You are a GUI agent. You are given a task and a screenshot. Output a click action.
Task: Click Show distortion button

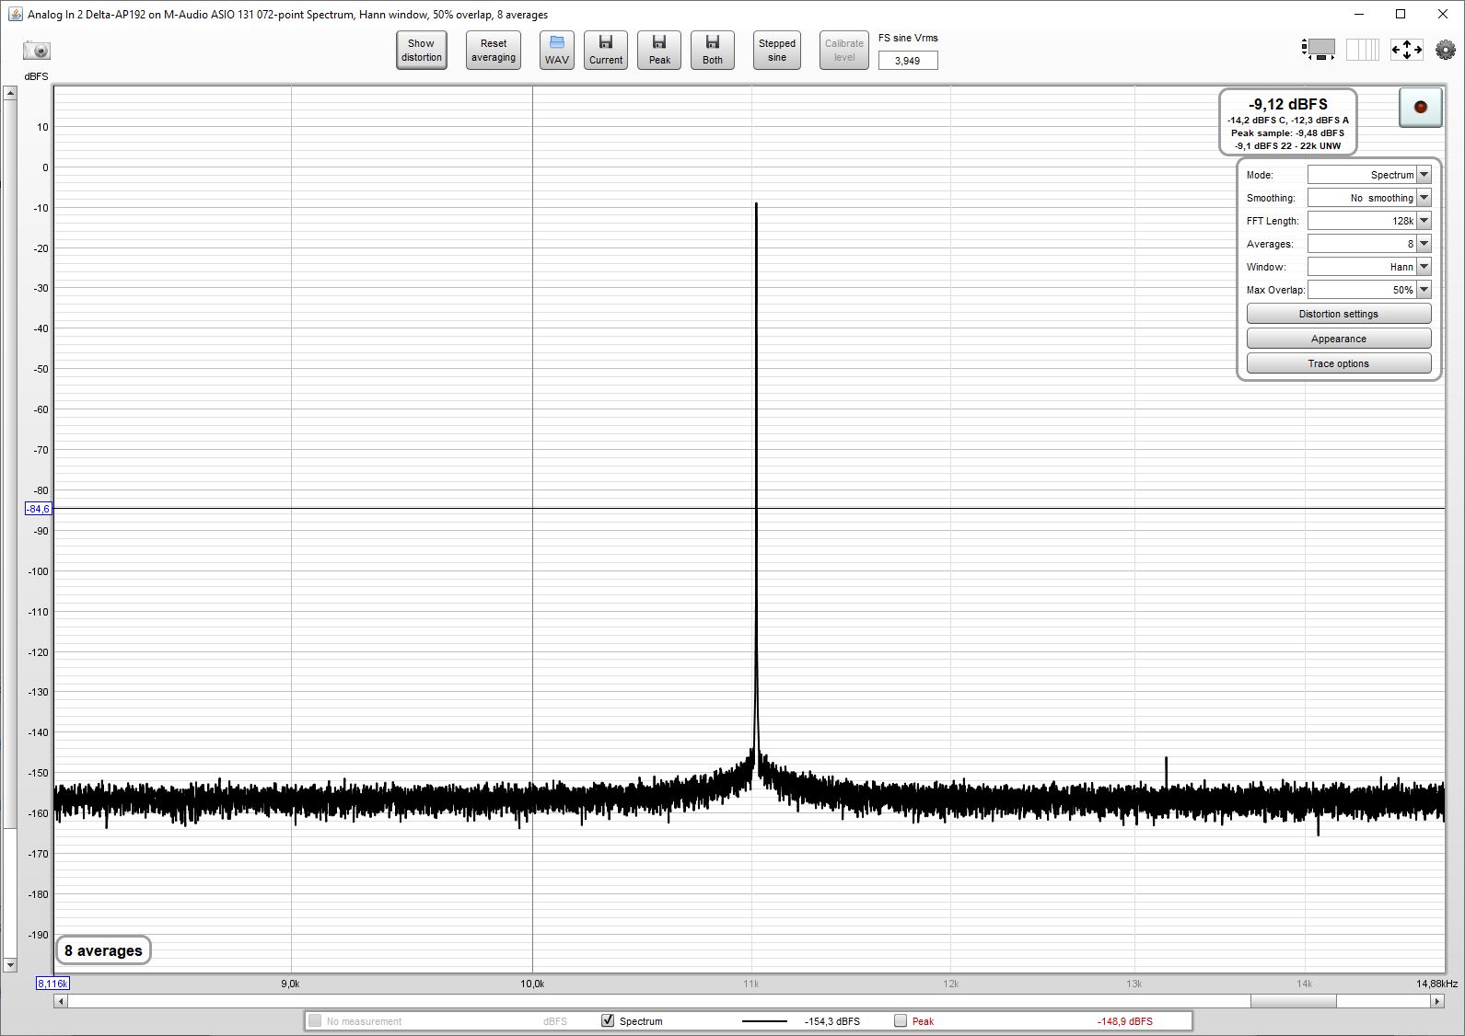[422, 50]
